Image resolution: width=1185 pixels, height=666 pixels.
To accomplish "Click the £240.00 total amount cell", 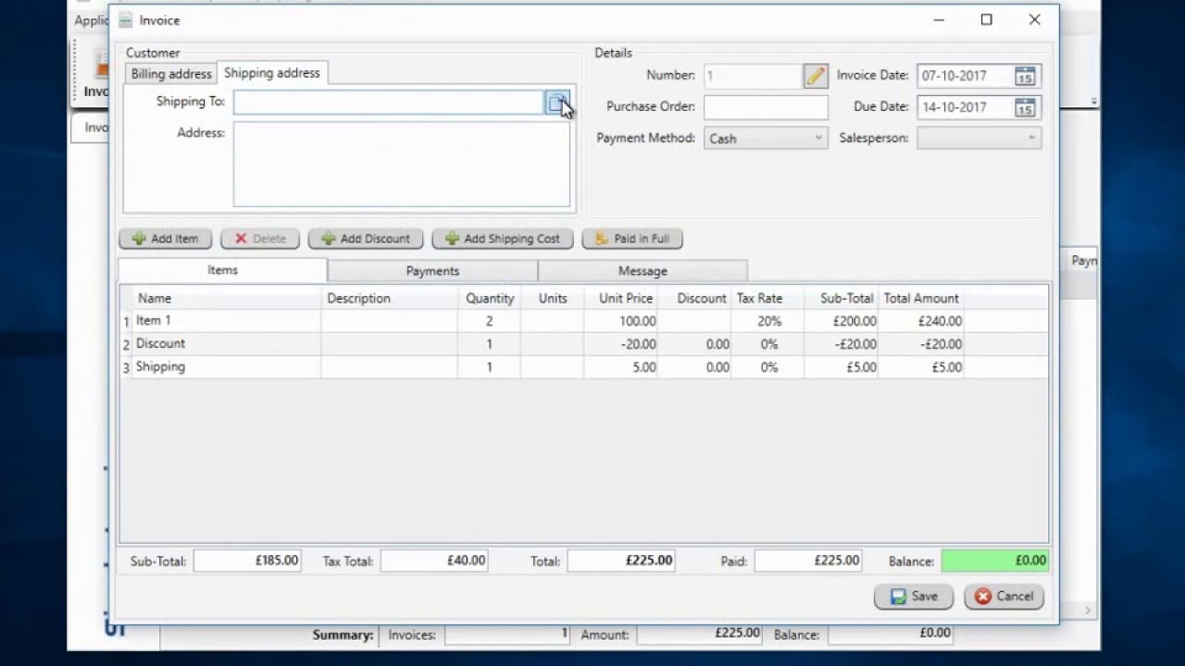I will [x=921, y=321].
